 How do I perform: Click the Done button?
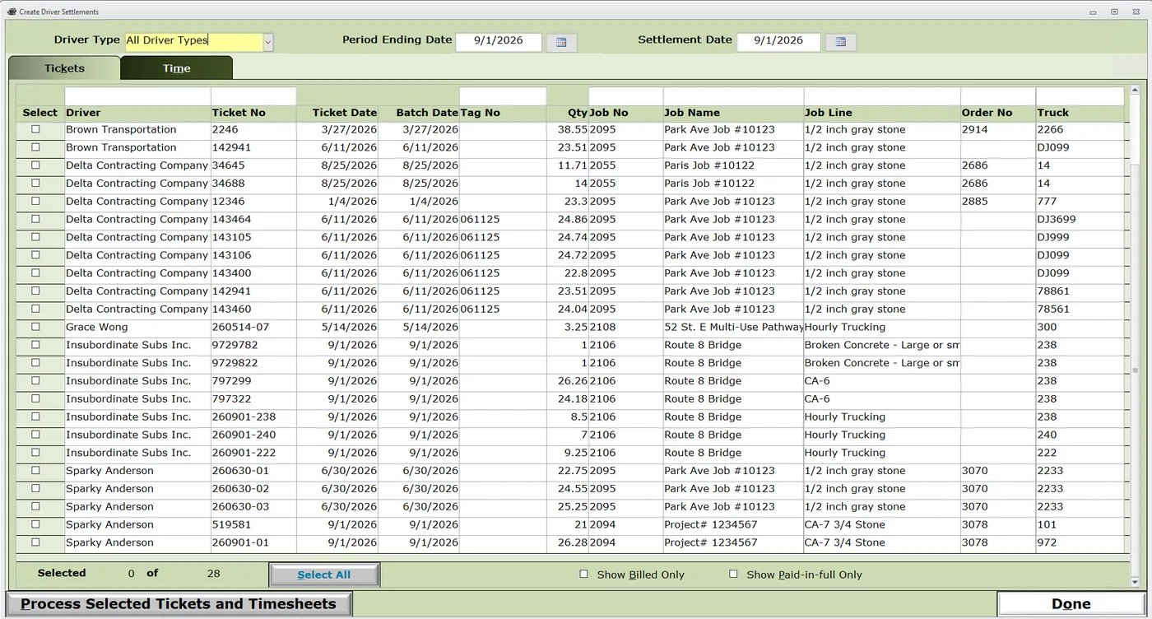pos(1071,604)
